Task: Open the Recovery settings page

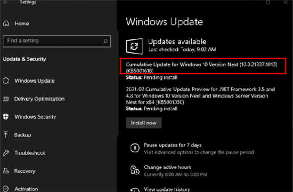Action: tap(25, 171)
